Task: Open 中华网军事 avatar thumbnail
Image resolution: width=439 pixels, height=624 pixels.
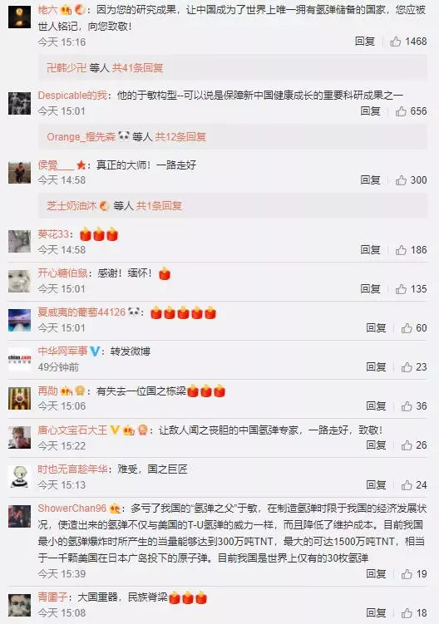Action: click(x=19, y=359)
